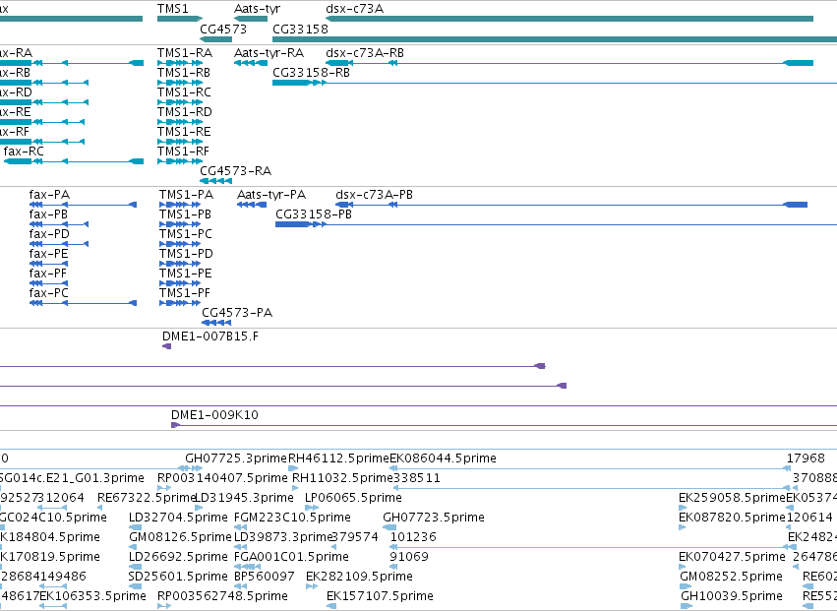Select the teal gene arrow under TMS1

click(x=180, y=19)
